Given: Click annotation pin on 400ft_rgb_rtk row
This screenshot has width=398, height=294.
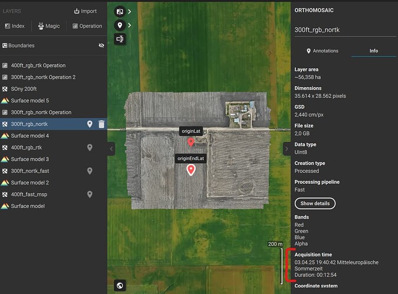Looking at the screenshot, I should click(90, 147).
